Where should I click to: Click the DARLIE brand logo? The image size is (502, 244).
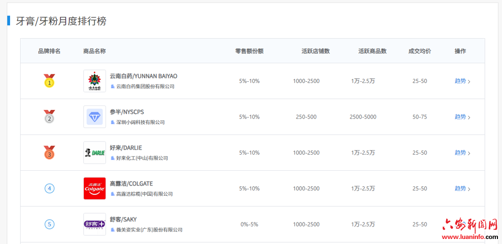(94, 153)
